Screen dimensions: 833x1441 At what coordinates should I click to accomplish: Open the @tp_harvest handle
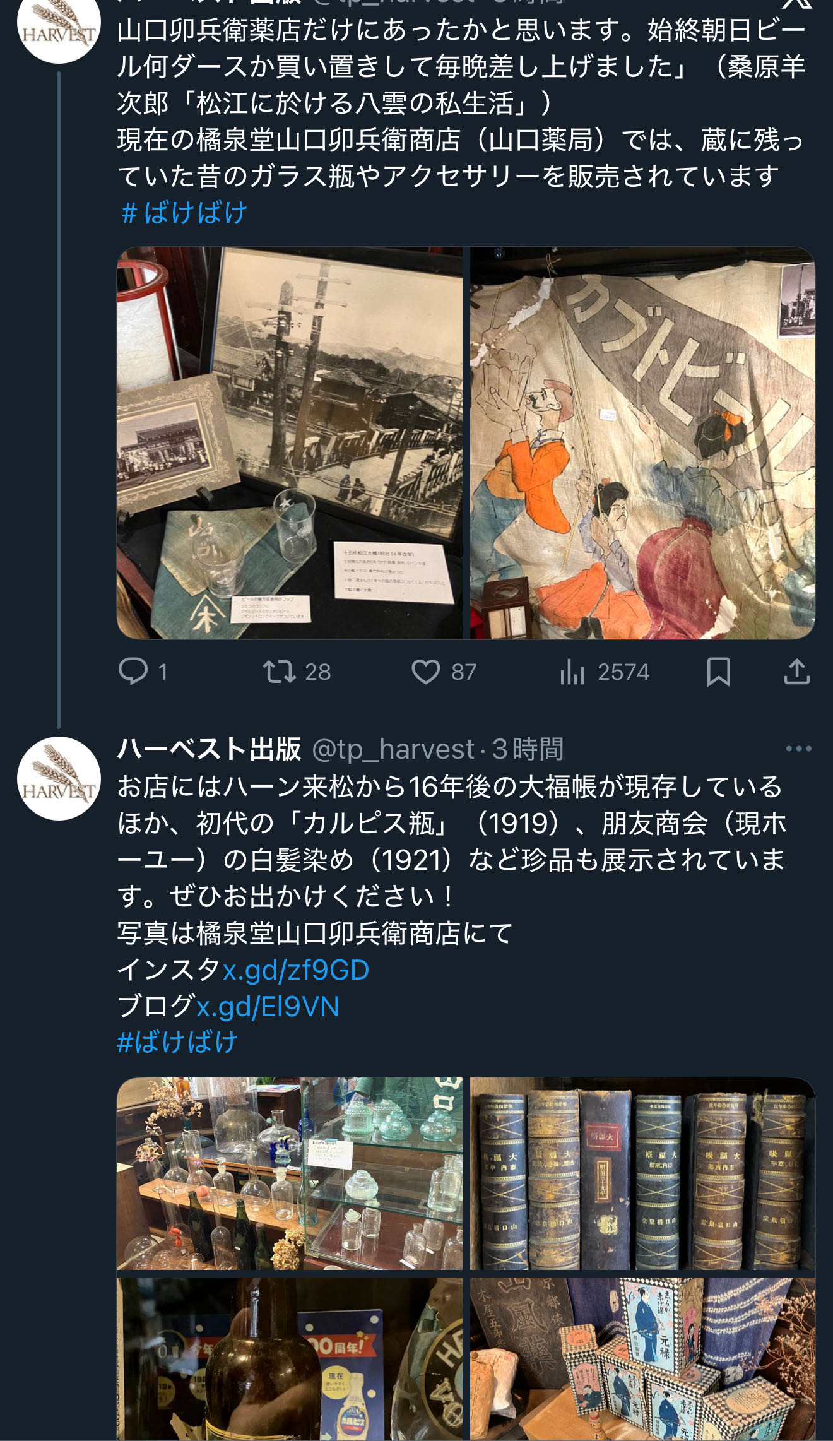click(x=393, y=749)
